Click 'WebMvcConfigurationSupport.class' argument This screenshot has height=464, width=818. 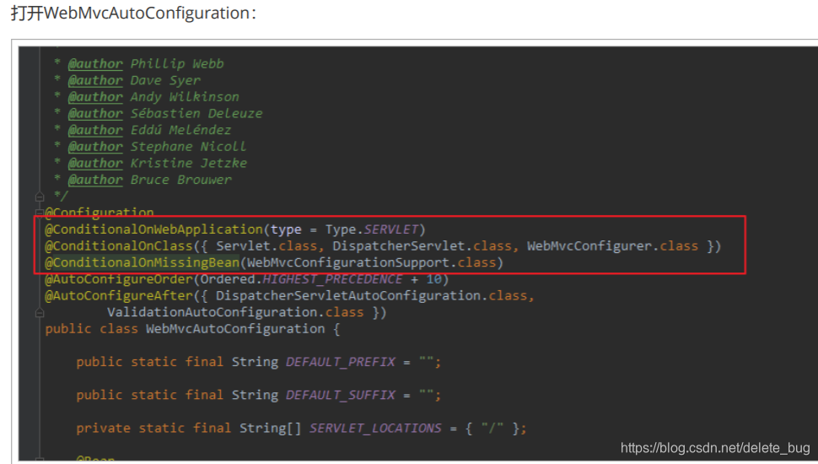(371, 262)
